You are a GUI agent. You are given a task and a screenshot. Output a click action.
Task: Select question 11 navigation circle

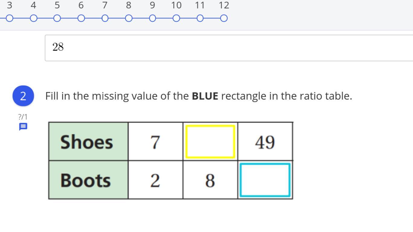tap(200, 18)
